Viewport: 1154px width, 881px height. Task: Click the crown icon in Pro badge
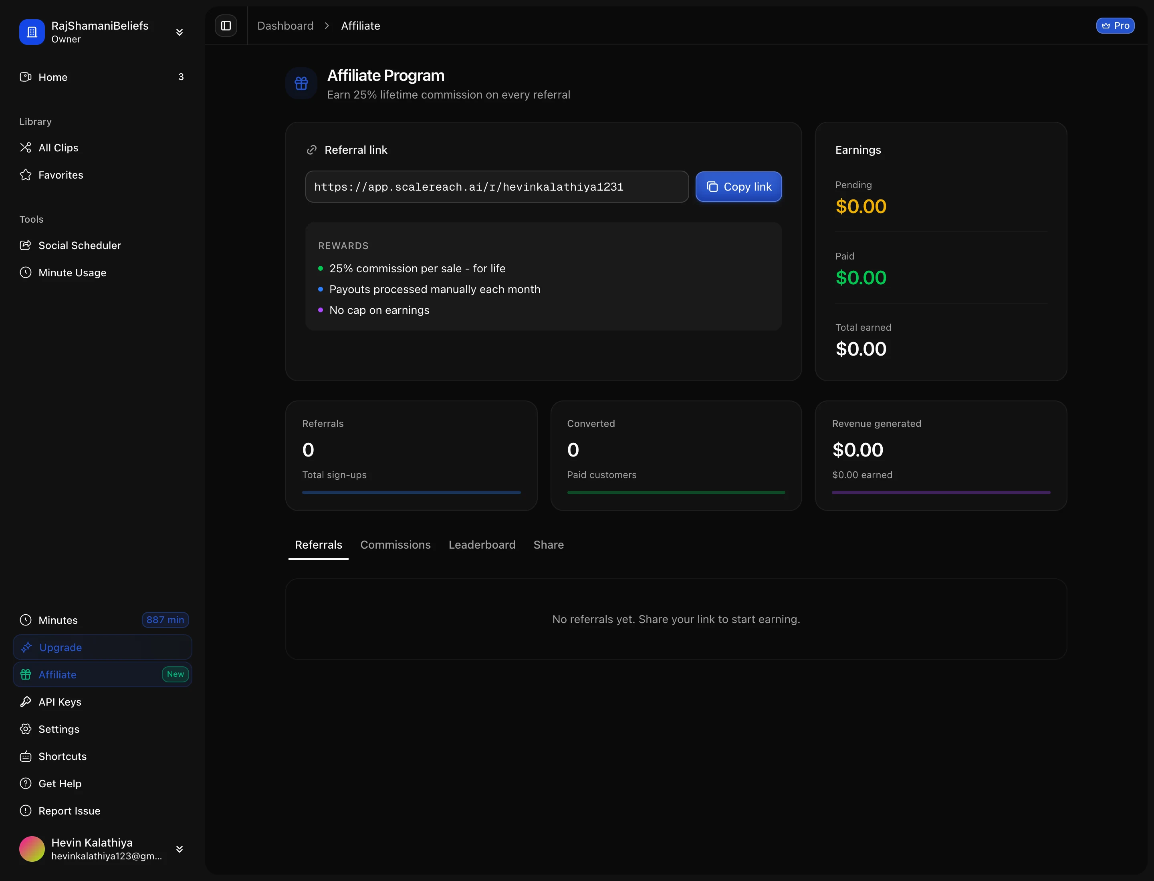1106,26
